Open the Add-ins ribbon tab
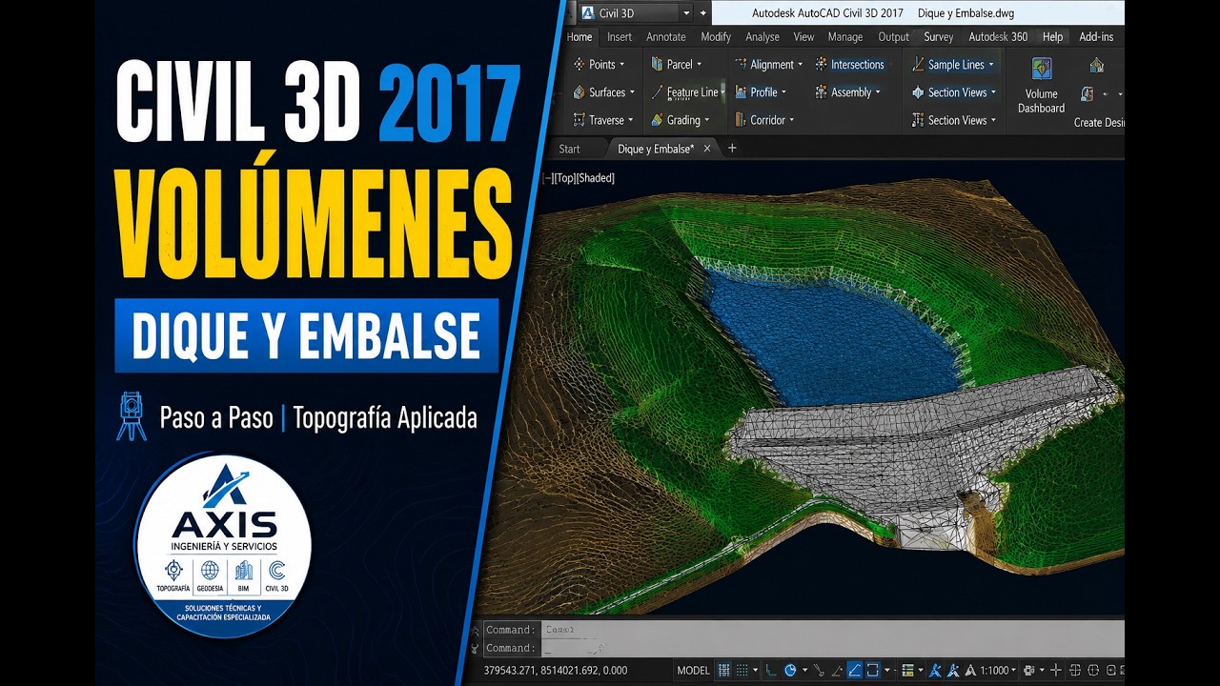Viewport: 1220px width, 686px height. [x=1096, y=37]
